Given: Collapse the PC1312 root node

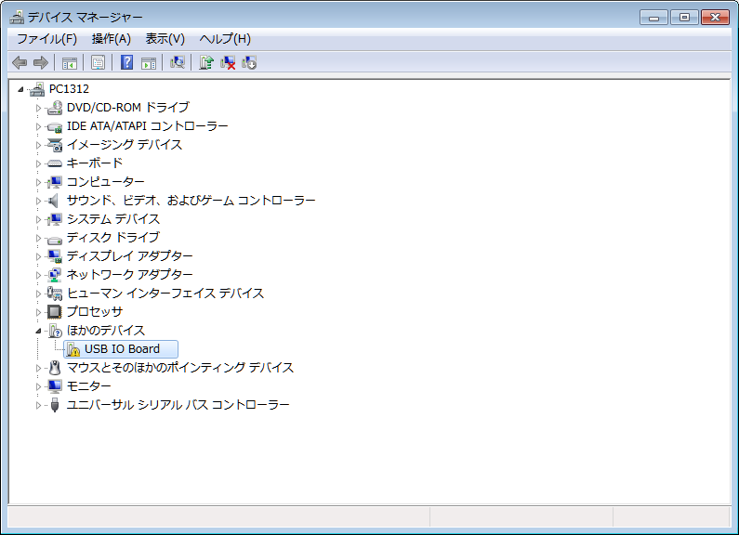Looking at the screenshot, I should pyautogui.click(x=21, y=89).
